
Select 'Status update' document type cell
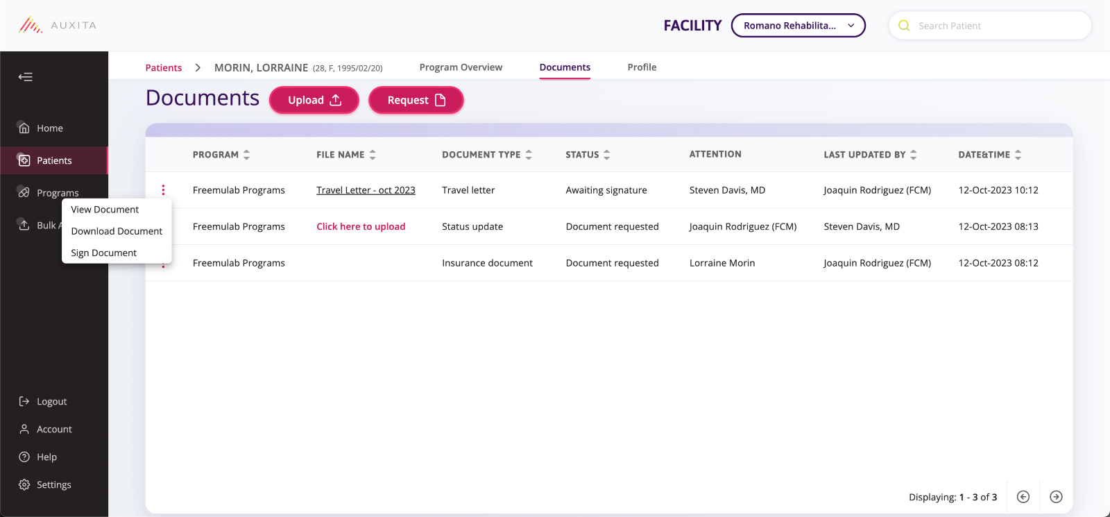[x=472, y=226]
